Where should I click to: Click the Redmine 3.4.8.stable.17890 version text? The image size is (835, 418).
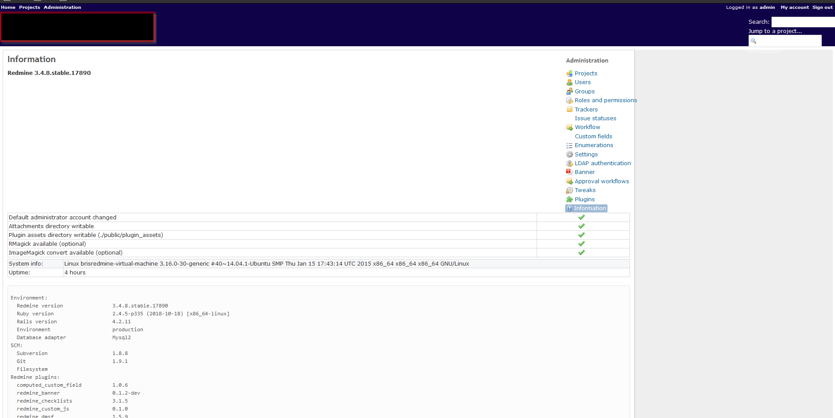[49, 73]
